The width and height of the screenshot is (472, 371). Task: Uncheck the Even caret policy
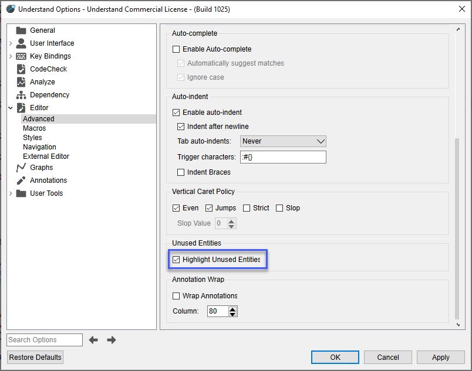point(176,208)
